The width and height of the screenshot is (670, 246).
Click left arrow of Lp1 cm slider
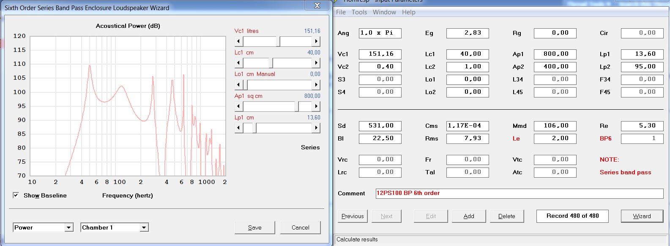239,128
